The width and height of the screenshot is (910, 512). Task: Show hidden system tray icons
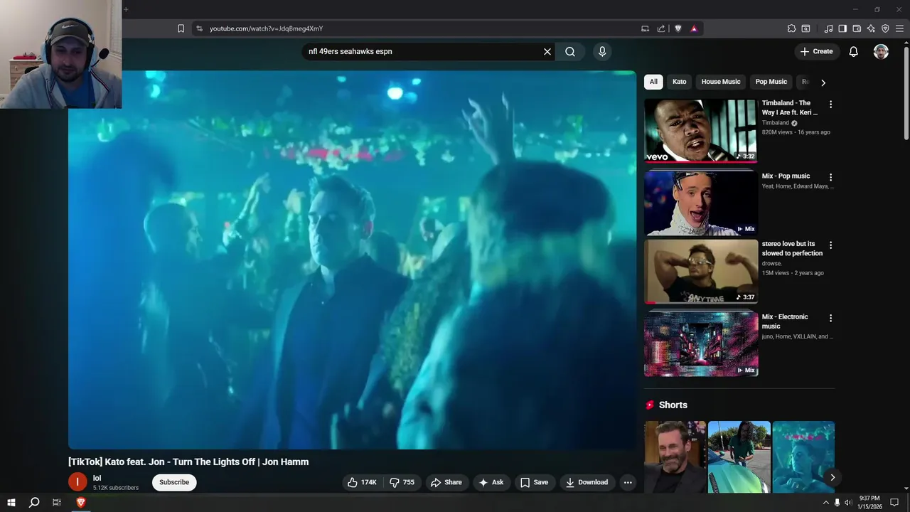coord(825,503)
